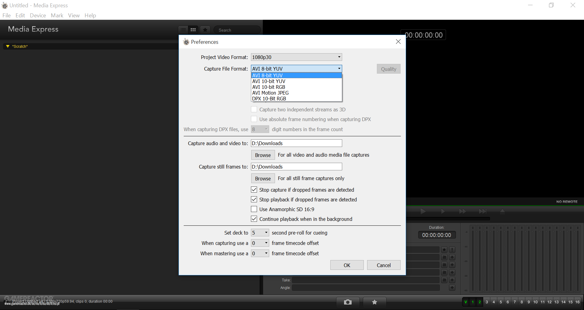Enable Use Anamorphic SD 16:9

[254, 209]
